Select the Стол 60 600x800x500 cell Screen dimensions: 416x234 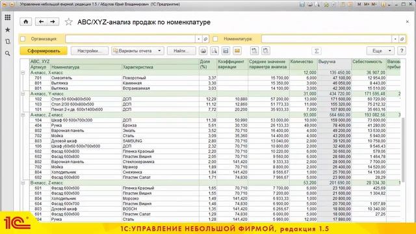point(86,99)
